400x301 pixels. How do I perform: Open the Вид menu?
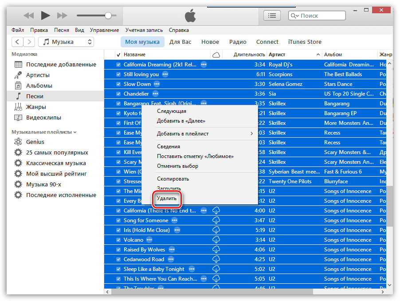(x=79, y=30)
